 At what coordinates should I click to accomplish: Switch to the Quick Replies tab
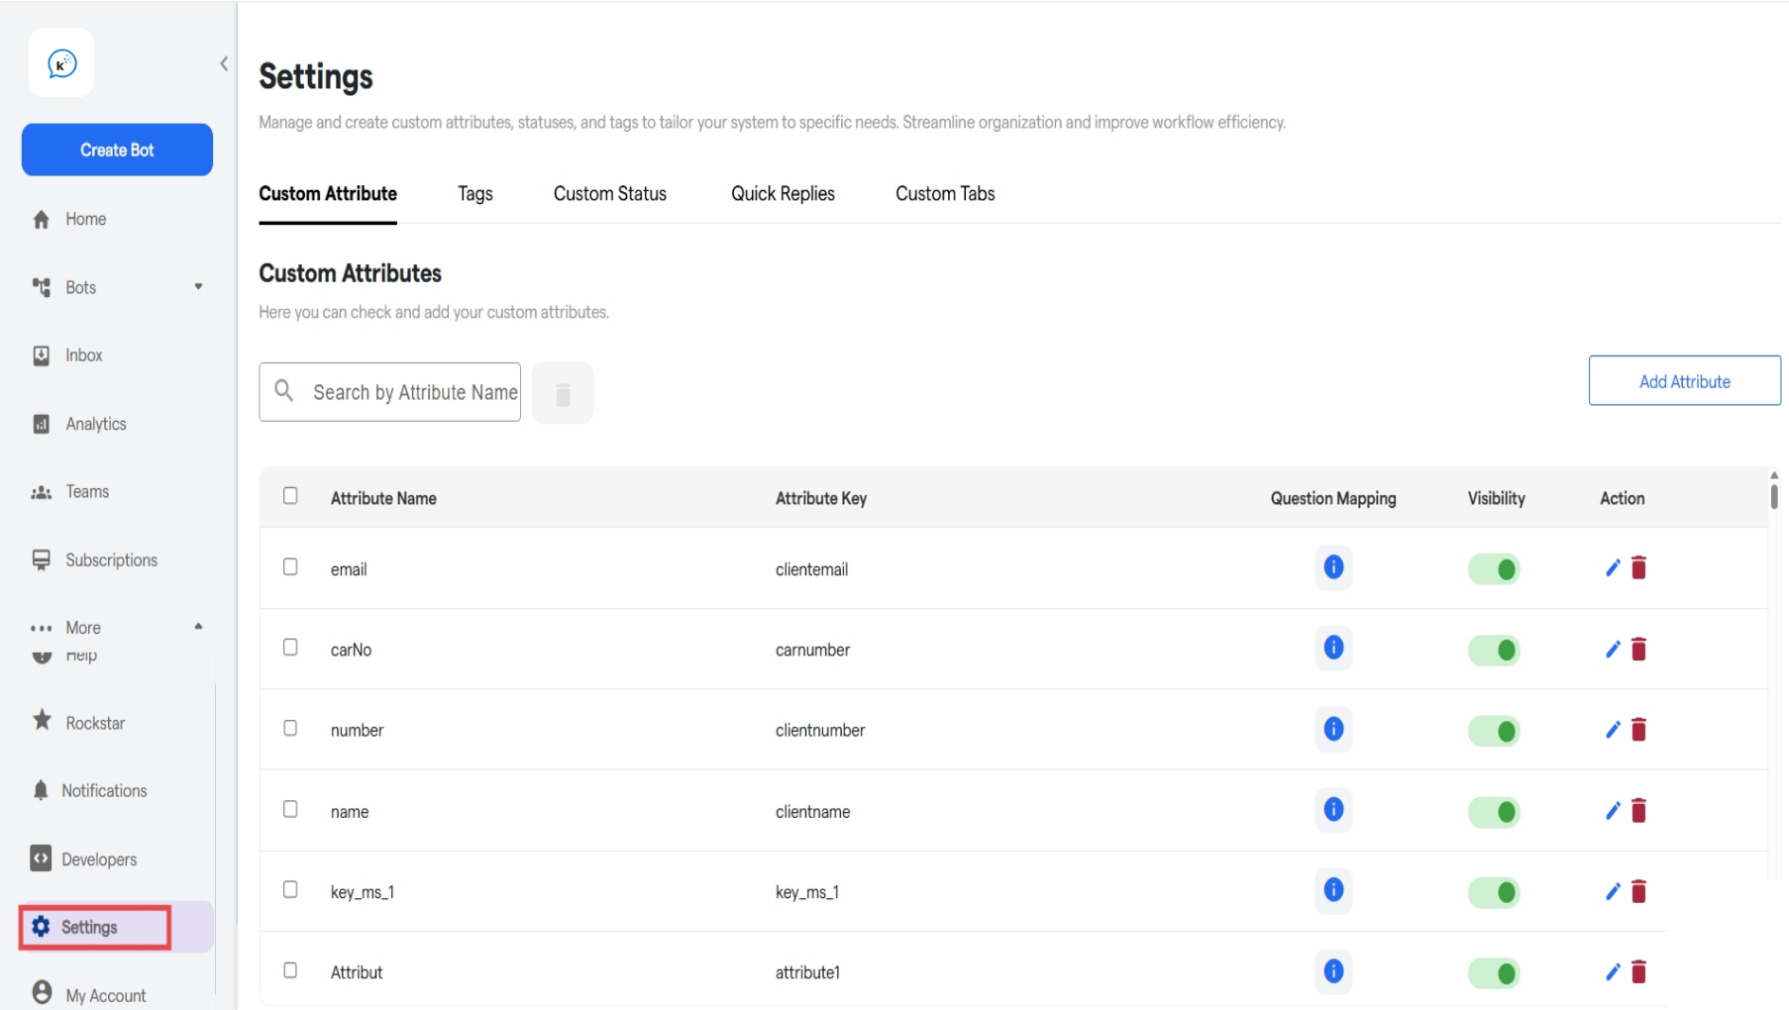(783, 194)
